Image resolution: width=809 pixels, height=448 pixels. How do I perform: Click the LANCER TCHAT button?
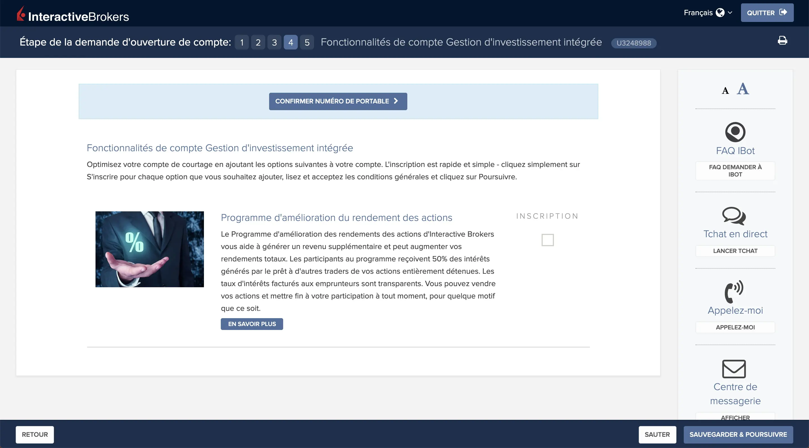[x=735, y=251]
